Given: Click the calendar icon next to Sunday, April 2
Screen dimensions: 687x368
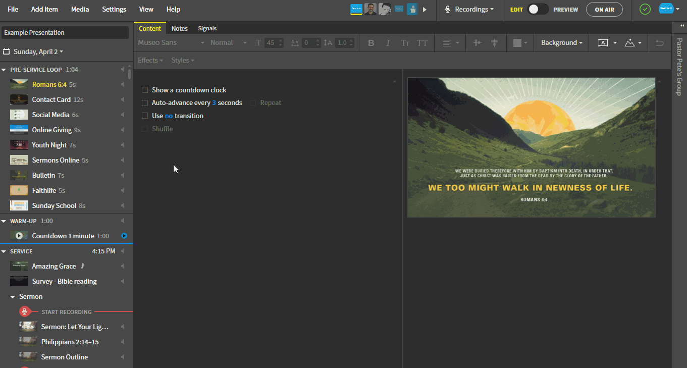Looking at the screenshot, I should coord(7,51).
